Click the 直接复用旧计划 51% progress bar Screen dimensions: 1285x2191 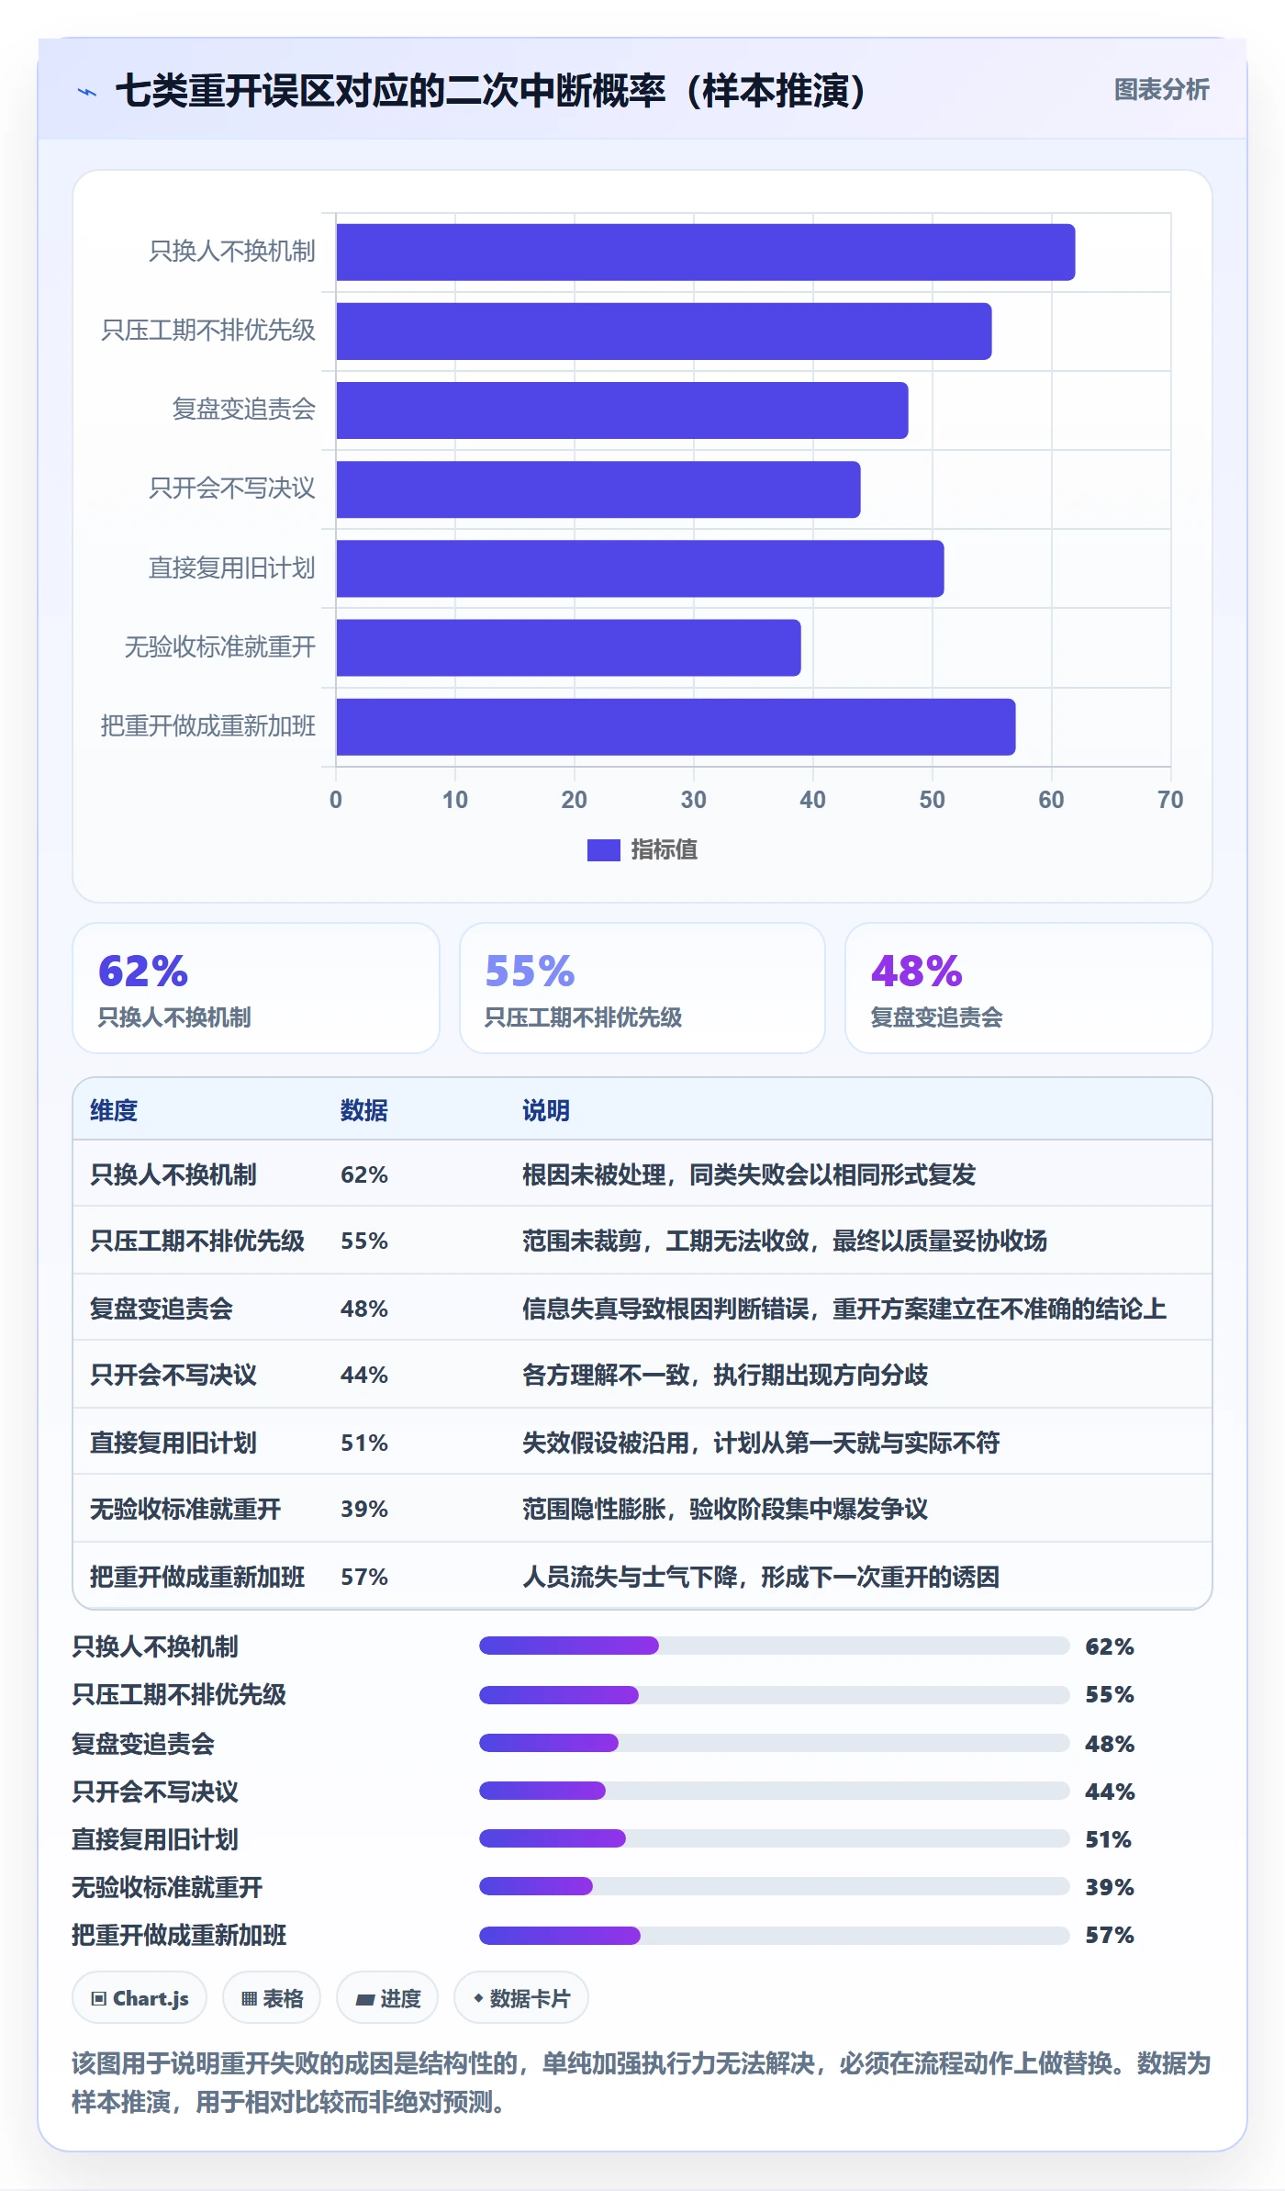tap(775, 1838)
